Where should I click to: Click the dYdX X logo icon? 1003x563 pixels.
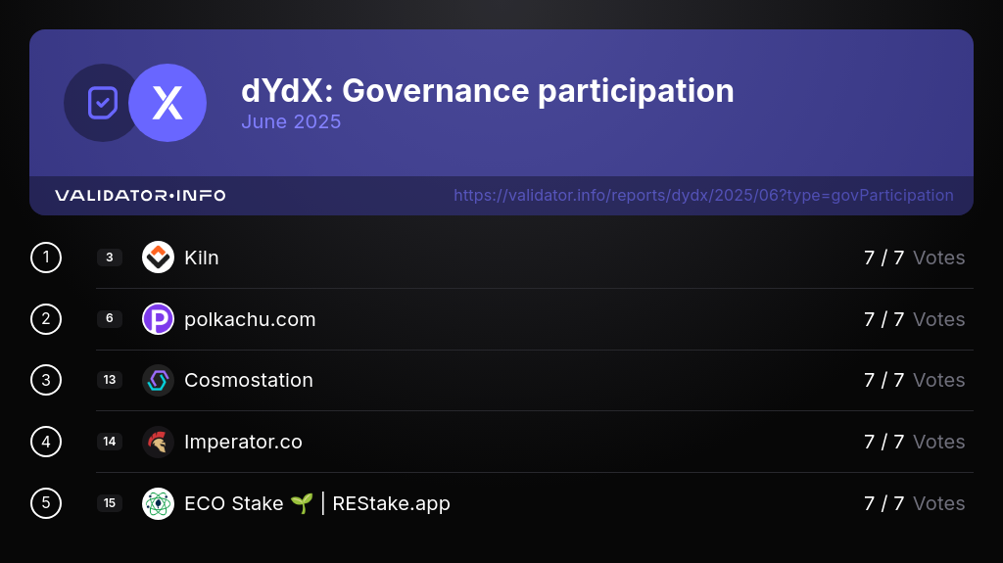pos(167,103)
